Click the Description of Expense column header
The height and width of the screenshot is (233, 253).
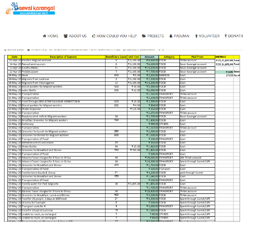(63, 57)
